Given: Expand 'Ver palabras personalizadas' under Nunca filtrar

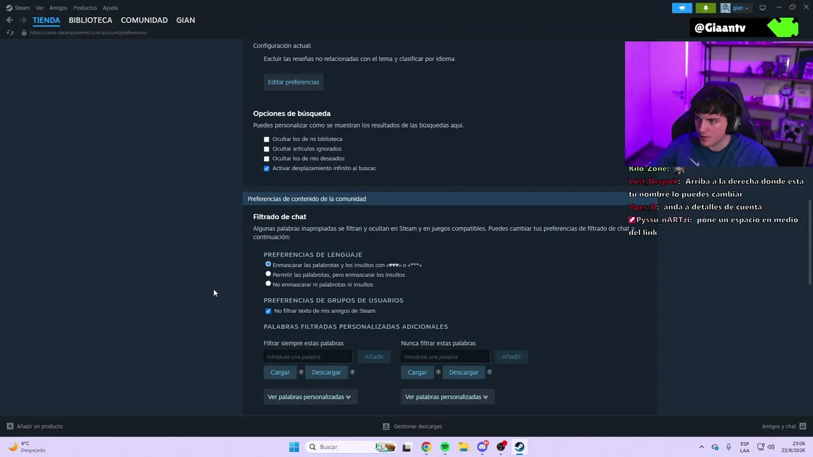Looking at the screenshot, I should 448,397.
